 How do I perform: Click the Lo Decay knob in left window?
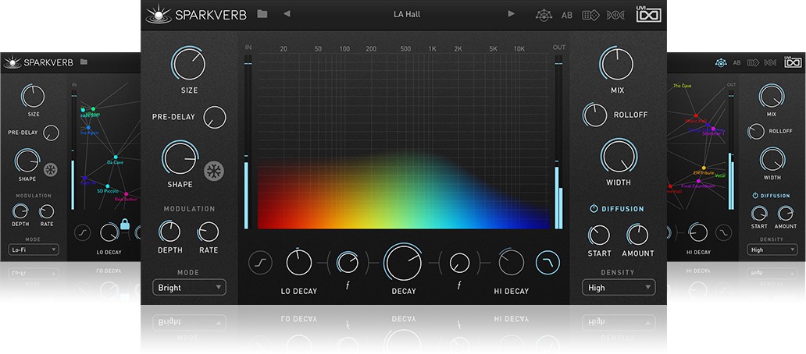tap(109, 232)
